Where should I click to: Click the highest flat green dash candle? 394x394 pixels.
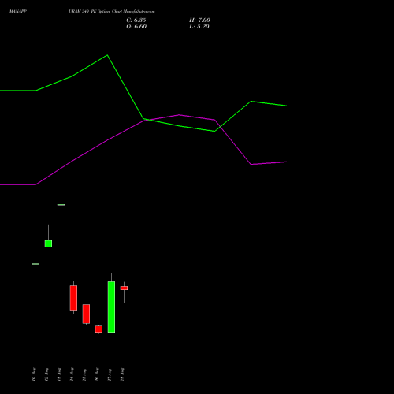[x=61, y=205]
